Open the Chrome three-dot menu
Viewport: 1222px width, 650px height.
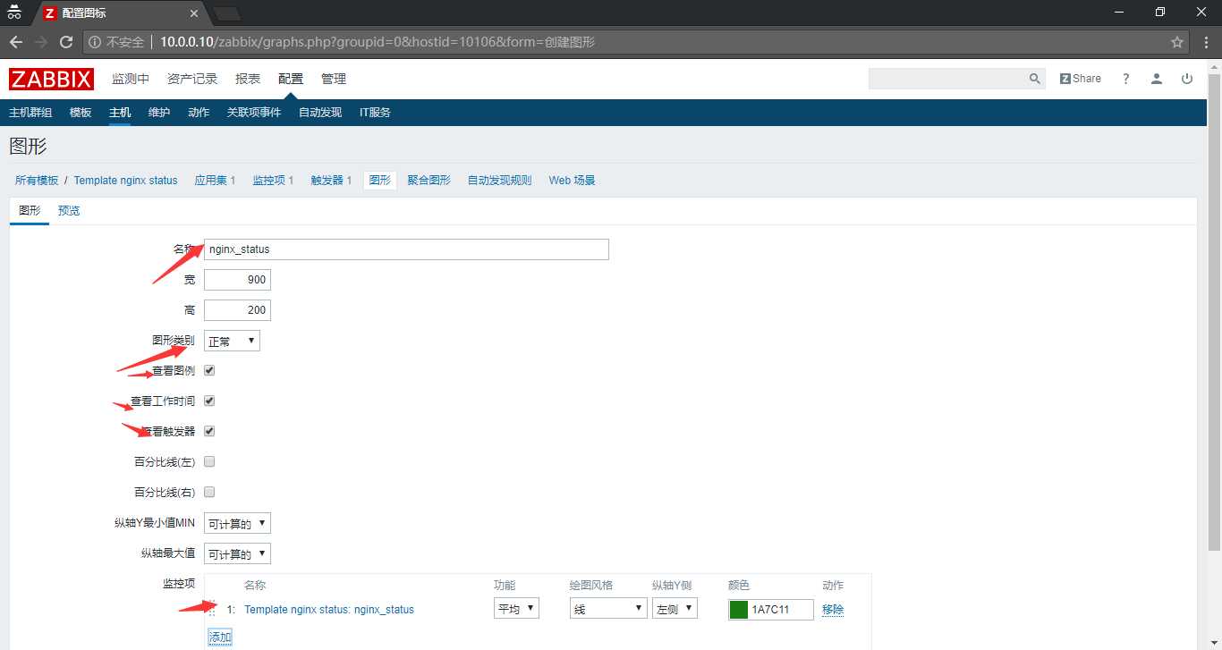[1204, 42]
